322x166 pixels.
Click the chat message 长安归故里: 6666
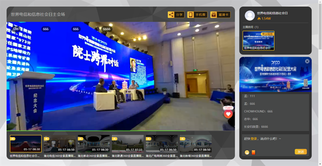tap(256, 126)
